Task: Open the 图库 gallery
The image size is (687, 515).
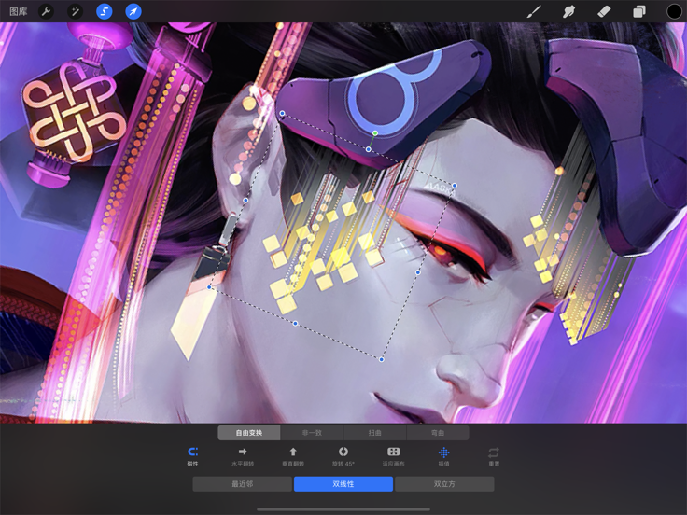Action: click(x=19, y=11)
